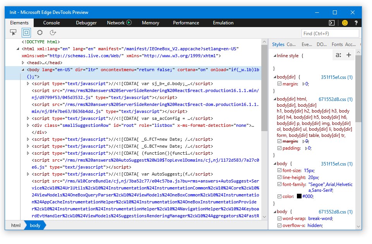372x244 pixels.
Task: Open the Events pane tab
Action: click(x=307, y=44)
